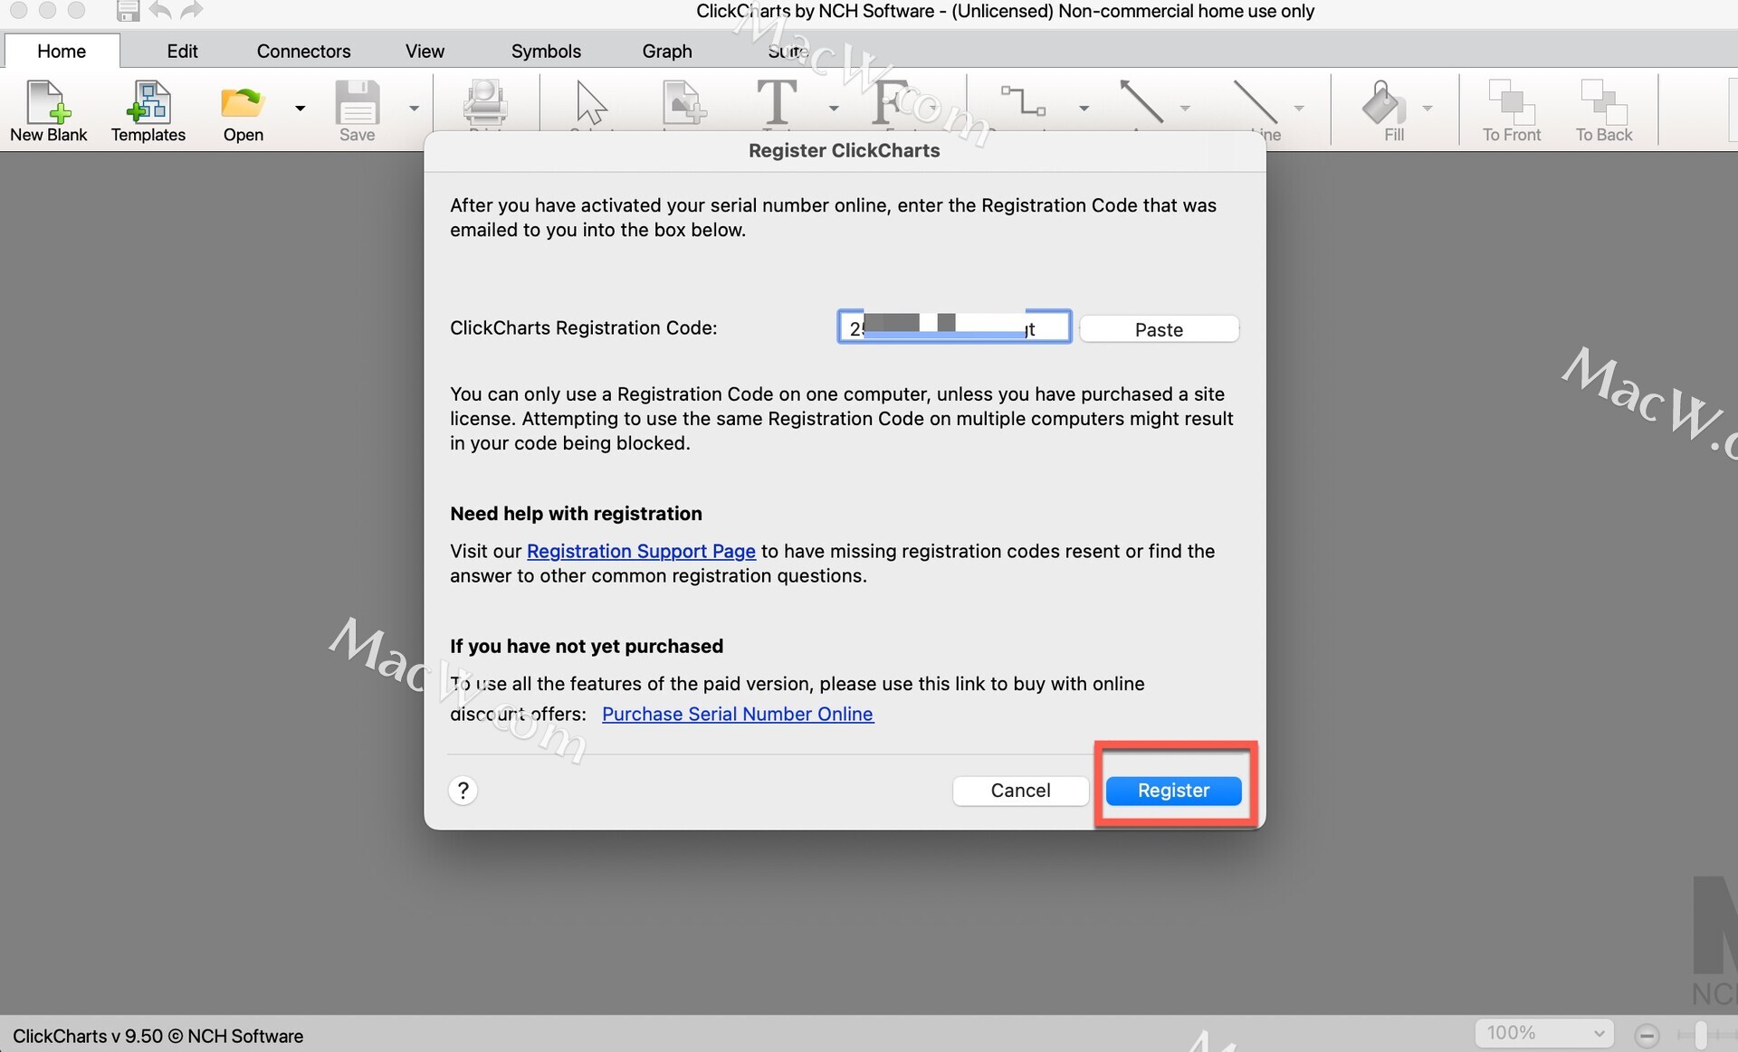The height and width of the screenshot is (1052, 1738).
Task: Select the Text tool T icon
Action: pyautogui.click(x=777, y=101)
